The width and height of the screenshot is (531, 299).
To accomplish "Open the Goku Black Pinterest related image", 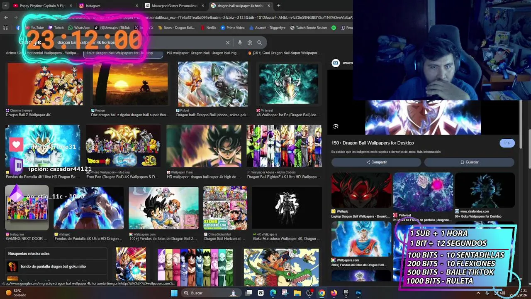I will [x=423, y=192].
